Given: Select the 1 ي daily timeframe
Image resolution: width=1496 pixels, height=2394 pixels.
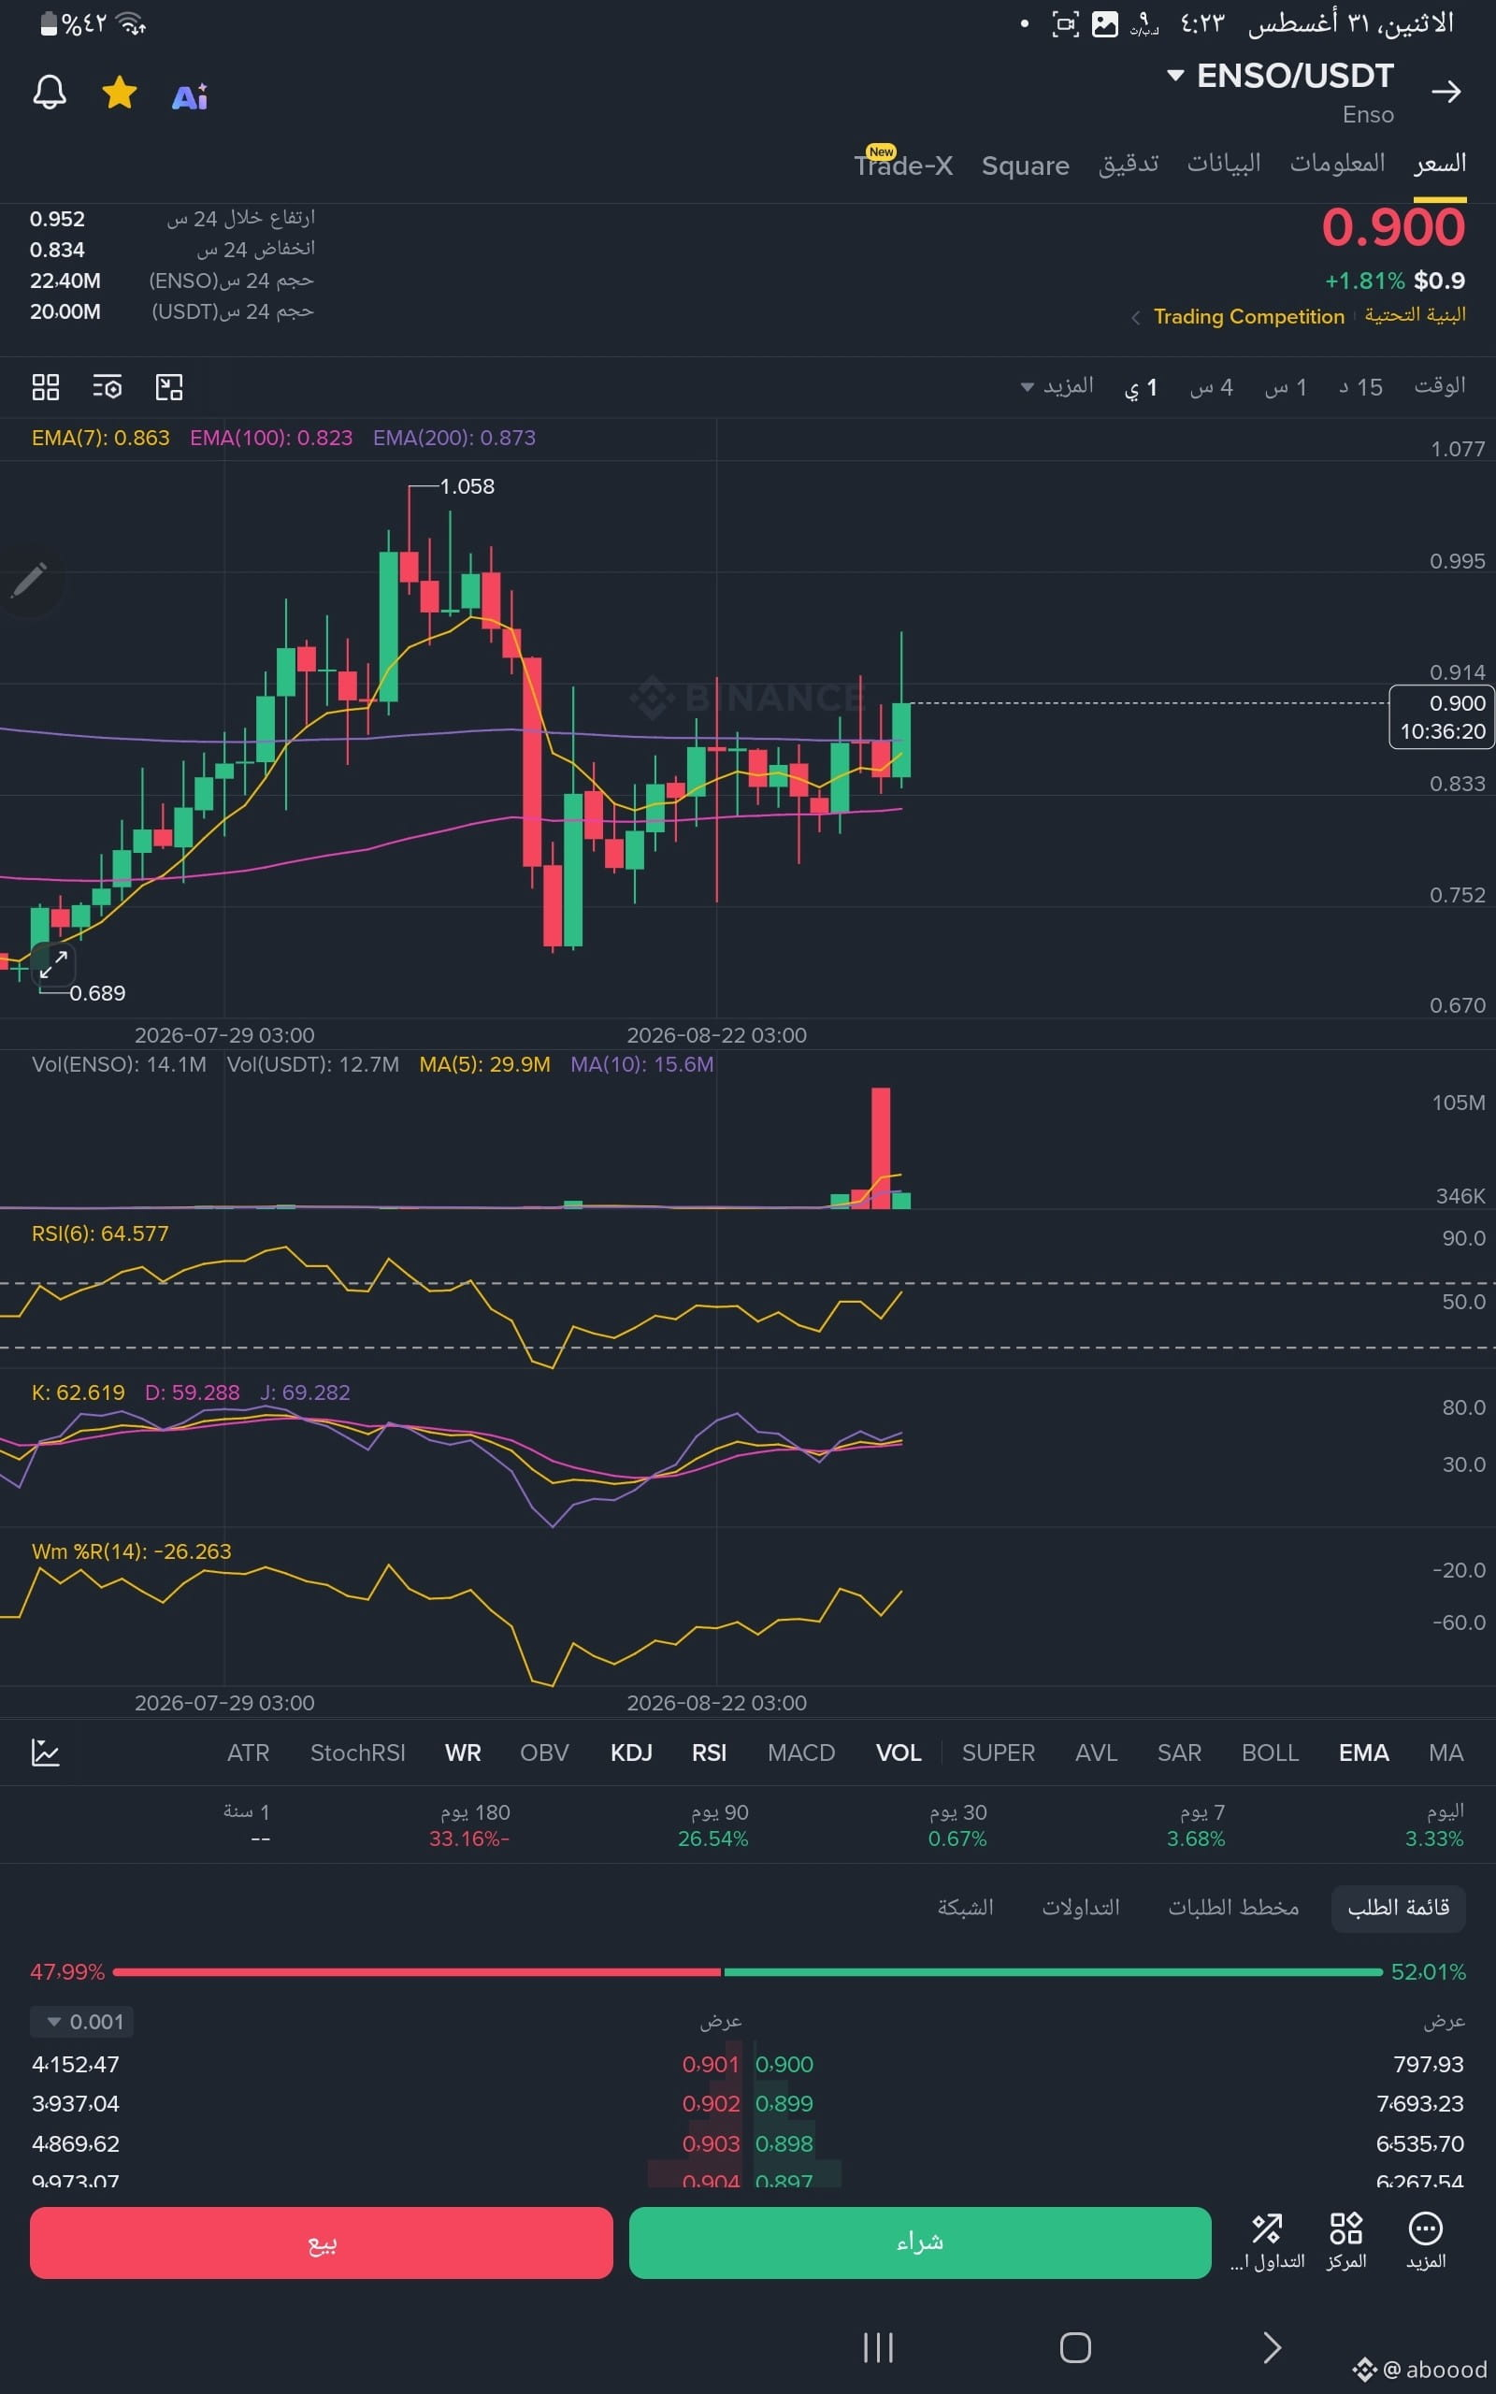Looking at the screenshot, I should (1141, 387).
